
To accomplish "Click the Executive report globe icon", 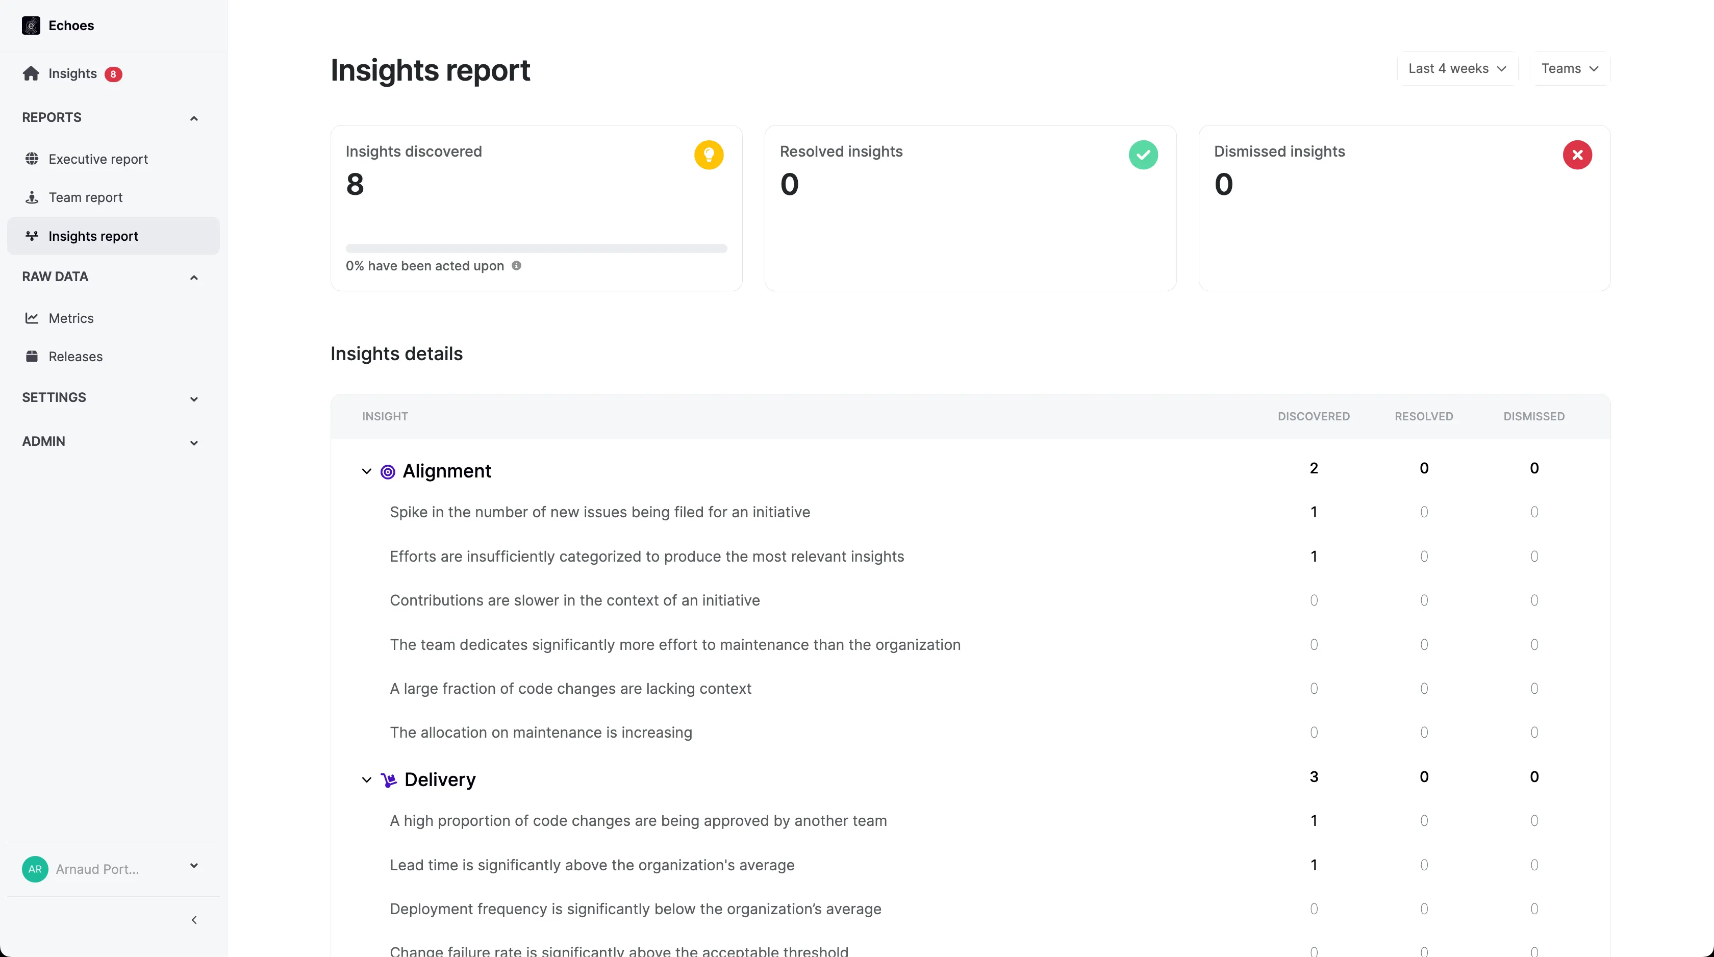I will point(31,158).
